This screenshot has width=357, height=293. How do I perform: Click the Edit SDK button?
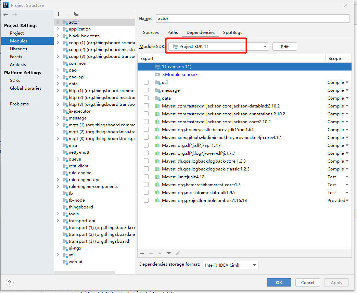(x=284, y=47)
